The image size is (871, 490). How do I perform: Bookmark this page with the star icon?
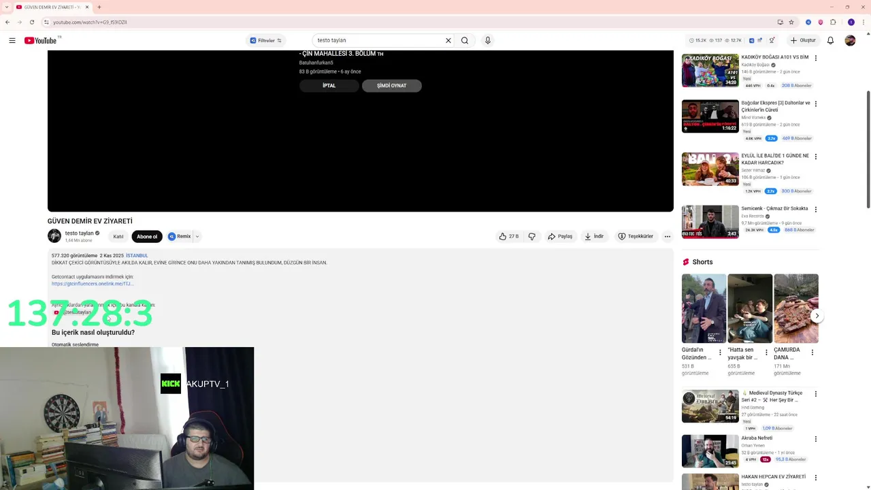791,22
